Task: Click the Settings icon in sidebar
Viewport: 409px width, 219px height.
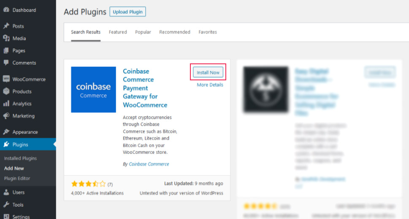Action: (6, 216)
